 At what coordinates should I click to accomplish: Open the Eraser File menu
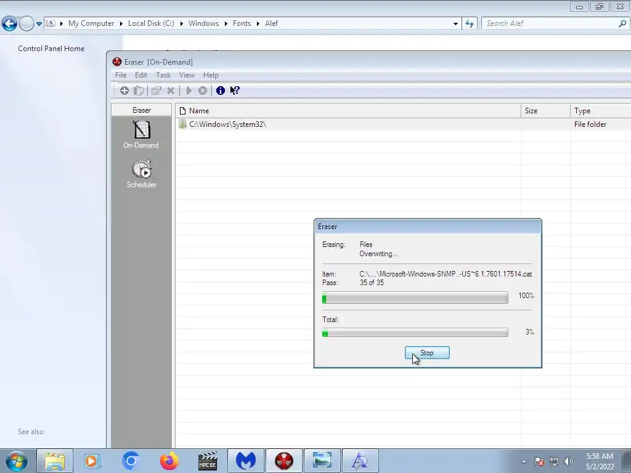tap(121, 75)
